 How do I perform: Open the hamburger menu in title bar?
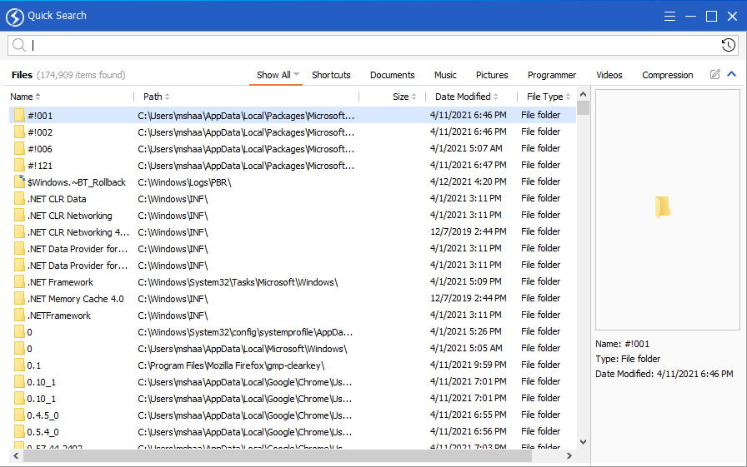coord(669,17)
